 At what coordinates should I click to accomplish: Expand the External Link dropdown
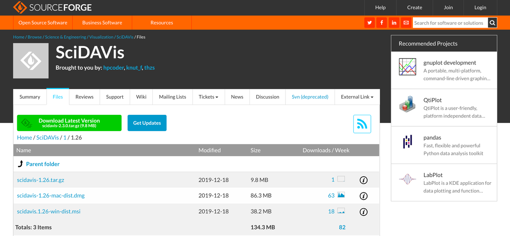(357, 97)
